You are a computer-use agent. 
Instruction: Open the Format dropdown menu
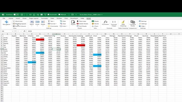pyautogui.click(x=52, y=24)
